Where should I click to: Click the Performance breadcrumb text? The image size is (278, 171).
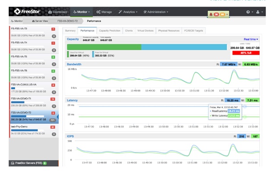94,21
